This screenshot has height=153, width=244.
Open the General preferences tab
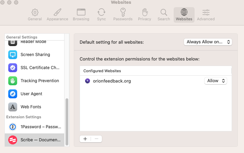[x=35, y=15]
